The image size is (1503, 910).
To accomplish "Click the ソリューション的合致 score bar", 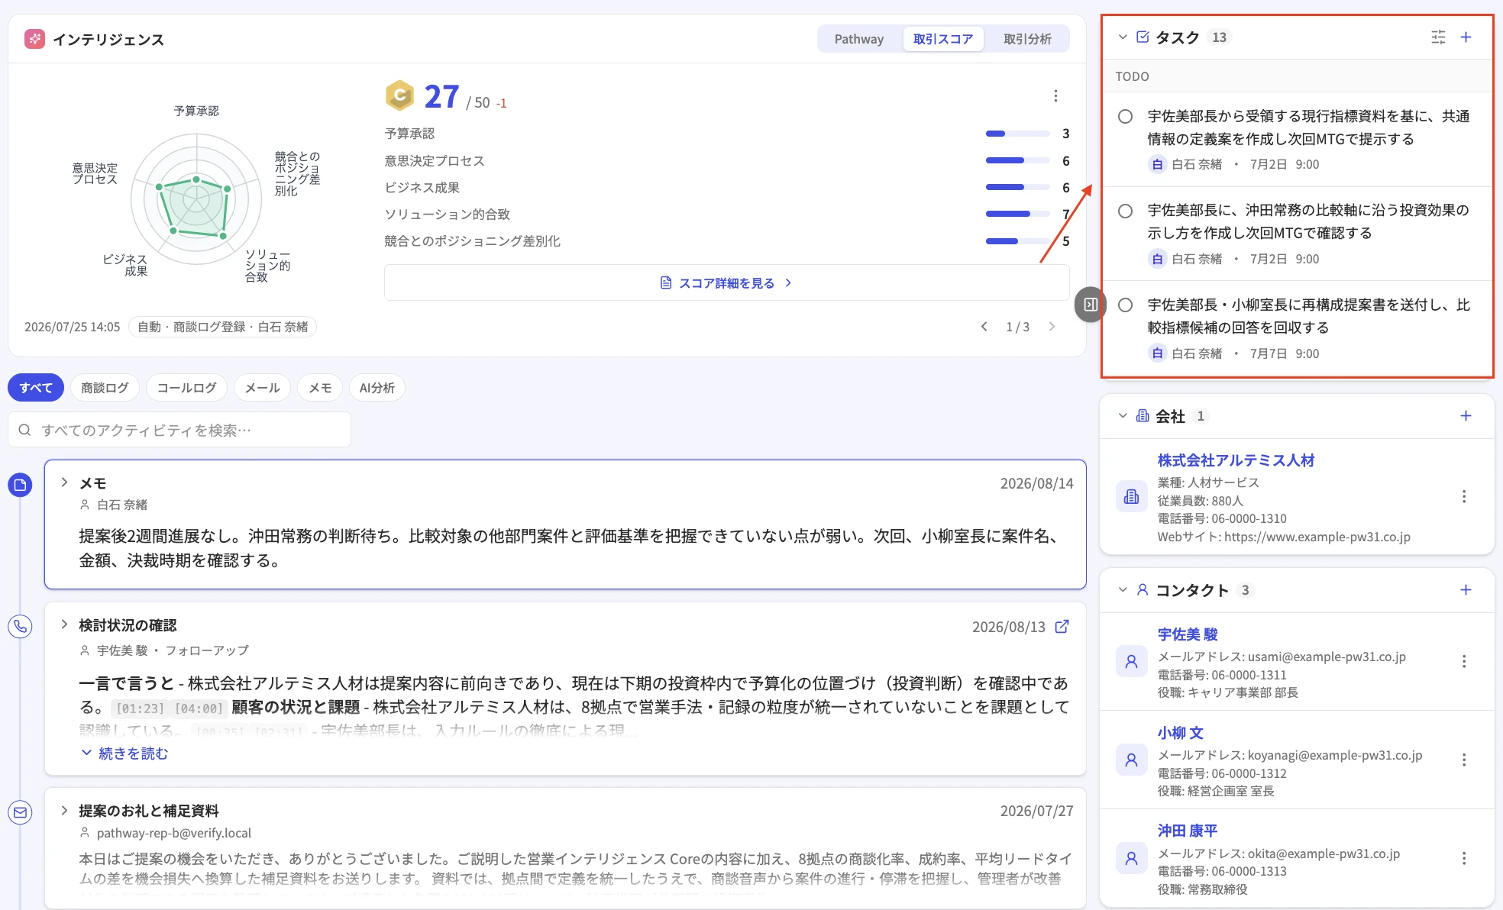I will [x=1017, y=215].
